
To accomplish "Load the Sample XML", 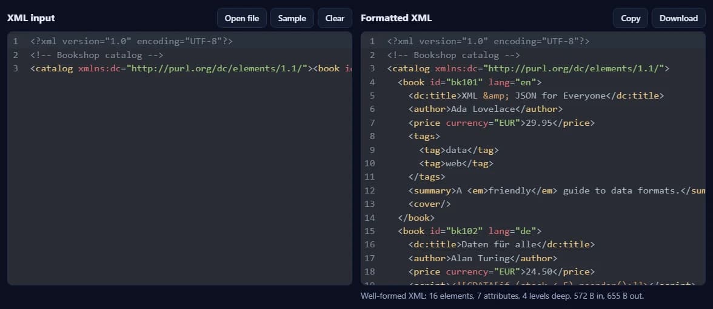I will 292,18.
